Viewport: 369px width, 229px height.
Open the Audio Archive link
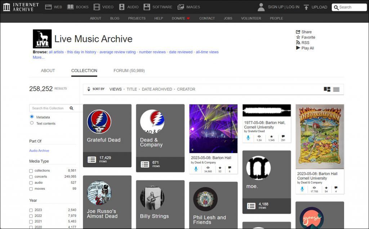pos(39,151)
